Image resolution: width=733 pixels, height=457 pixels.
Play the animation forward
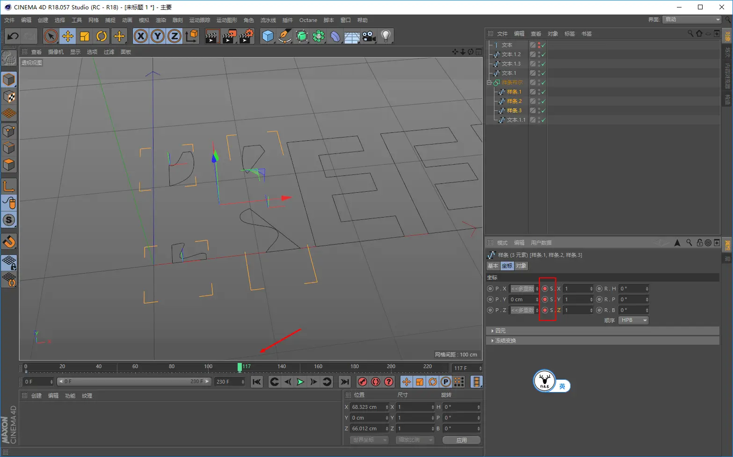click(300, 382)
